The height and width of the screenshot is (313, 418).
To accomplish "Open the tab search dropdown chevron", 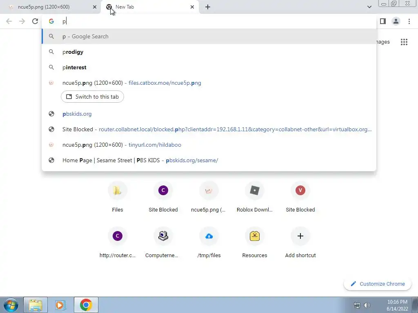I will [369, 7].
